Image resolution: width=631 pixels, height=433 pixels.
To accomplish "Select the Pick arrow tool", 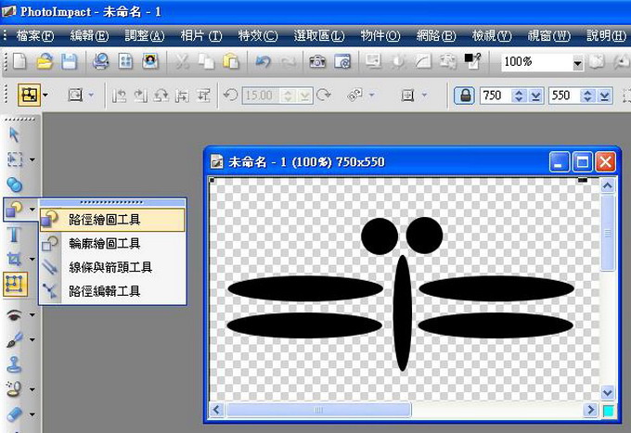I will click(x=15, y=135).
